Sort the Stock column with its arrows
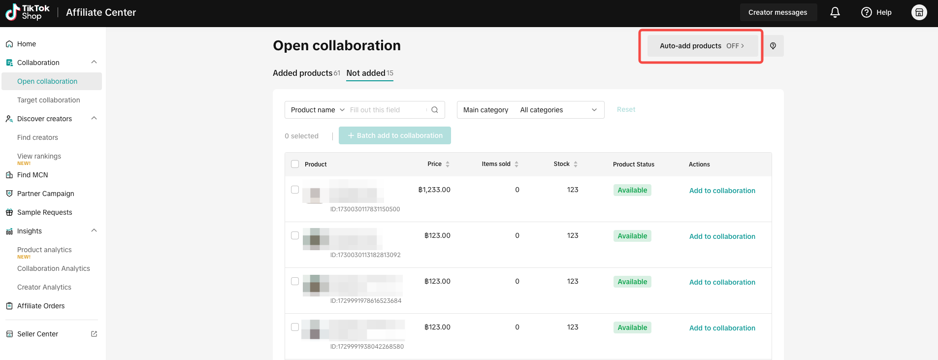Image resolution: width=938 pixels, height=360 pixels. click(x=576, y=164)
